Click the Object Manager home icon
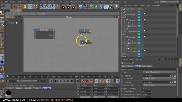Screen dimensions: 182x102 coord(172,5)
